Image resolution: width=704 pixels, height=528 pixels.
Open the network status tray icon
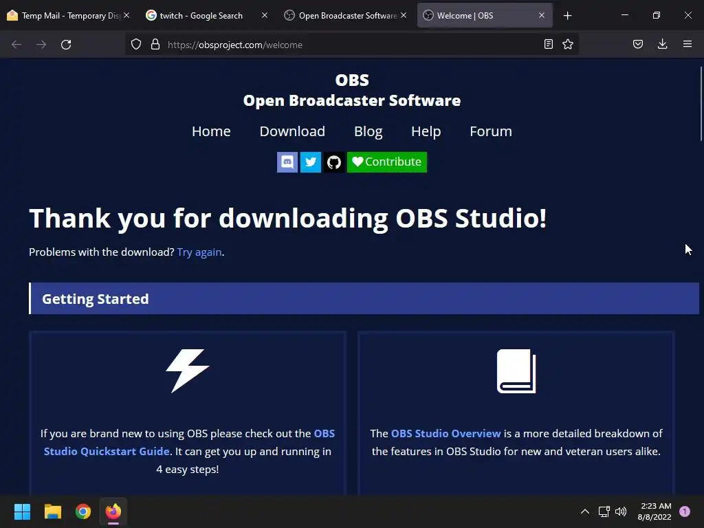click(x=604, y=511)
